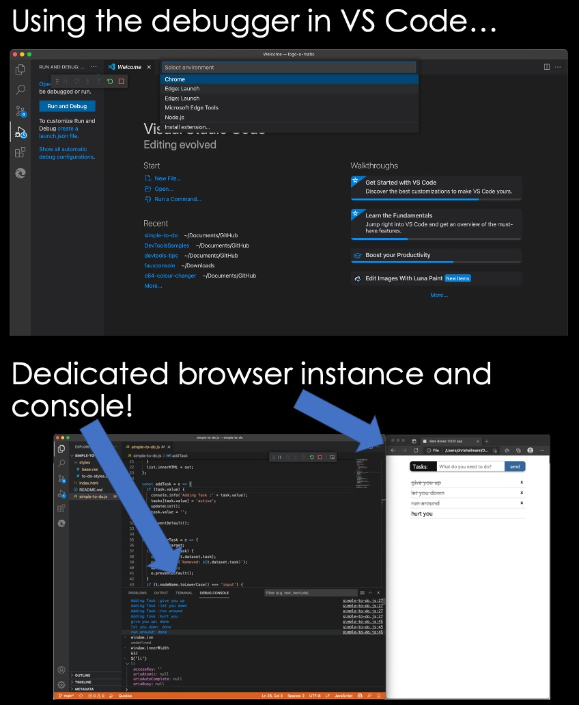Image resolution: width=579 pixels, height=705 pixels.
Task: Click the blue Run and Debug button
Action: (67, 106)
